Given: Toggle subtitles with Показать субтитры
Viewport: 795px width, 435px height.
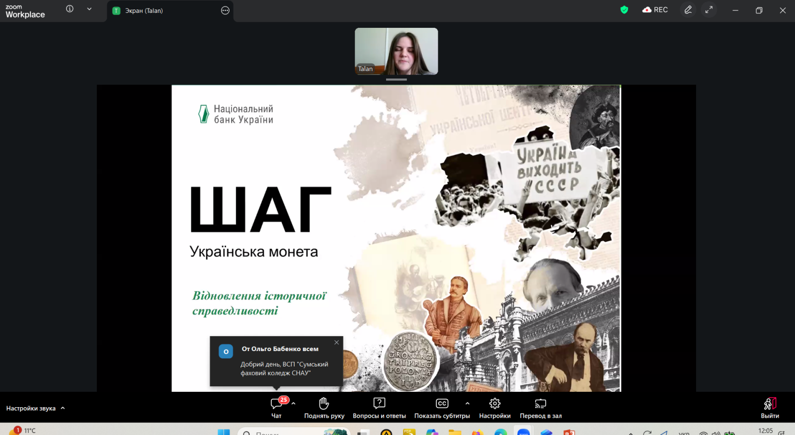Looking at the screenshot, I should coord(442,404).
